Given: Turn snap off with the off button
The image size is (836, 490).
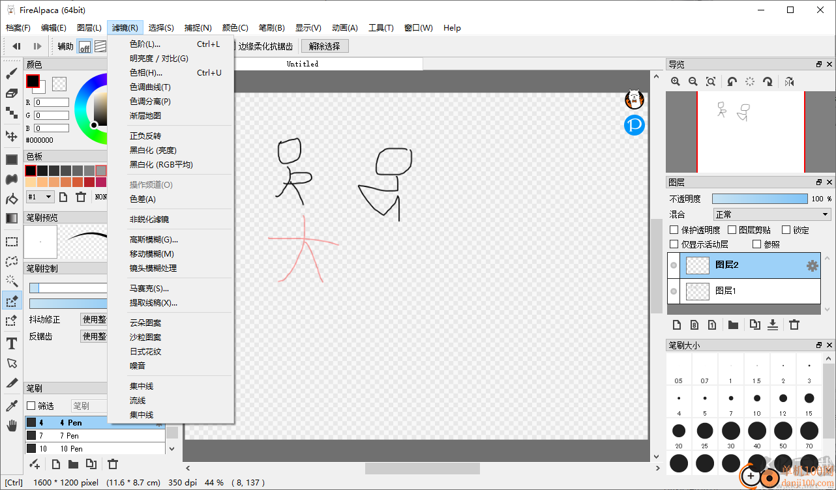Looking at the screenshot, I should [84, 46].
